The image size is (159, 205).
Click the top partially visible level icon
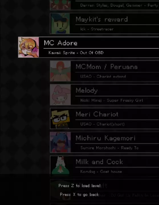point(60,5)
